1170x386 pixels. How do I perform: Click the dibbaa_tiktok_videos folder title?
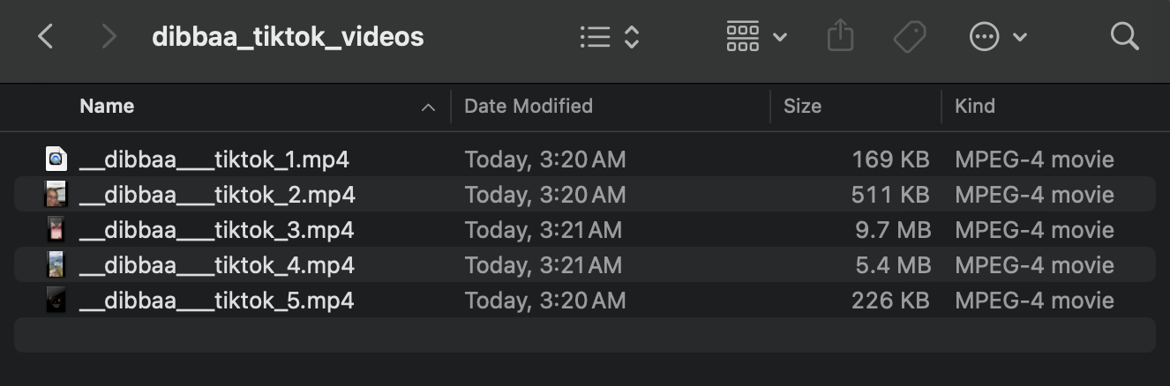[x=288, y=37]
